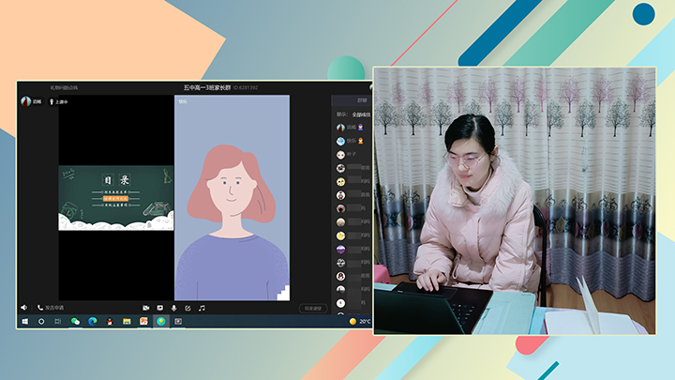Click the purple striped avatar in member list
Screen dimensions: 675x380
[340, 249]
